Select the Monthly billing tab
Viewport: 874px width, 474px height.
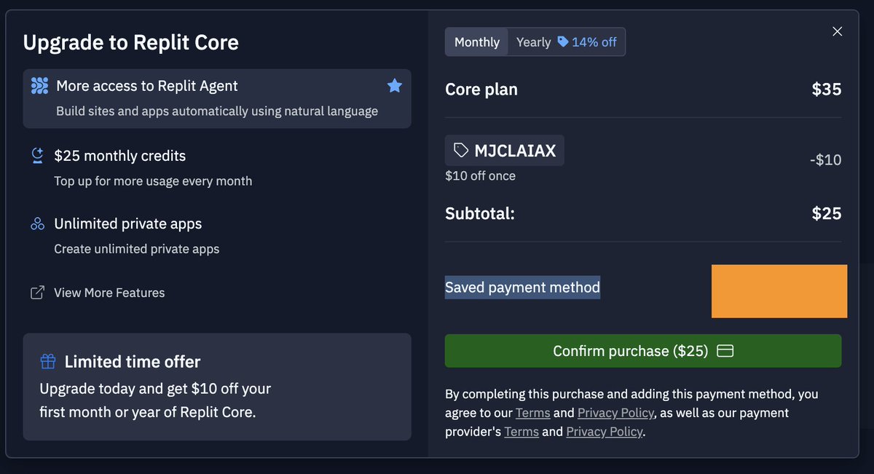(477, 42)
